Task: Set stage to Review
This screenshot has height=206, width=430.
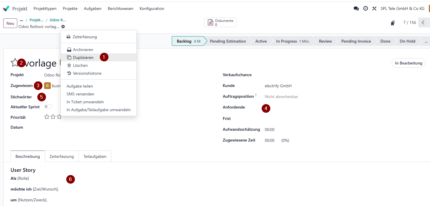Action: (325, 41)
